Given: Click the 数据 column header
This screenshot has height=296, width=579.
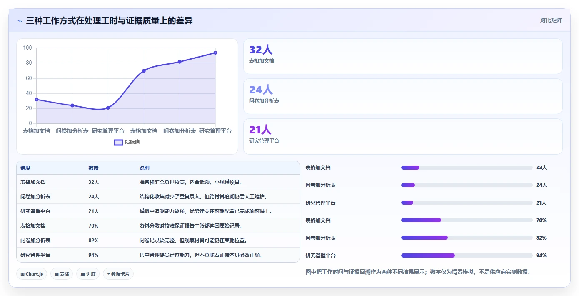Looking at the screenshot, I should (x=93, y=168).
